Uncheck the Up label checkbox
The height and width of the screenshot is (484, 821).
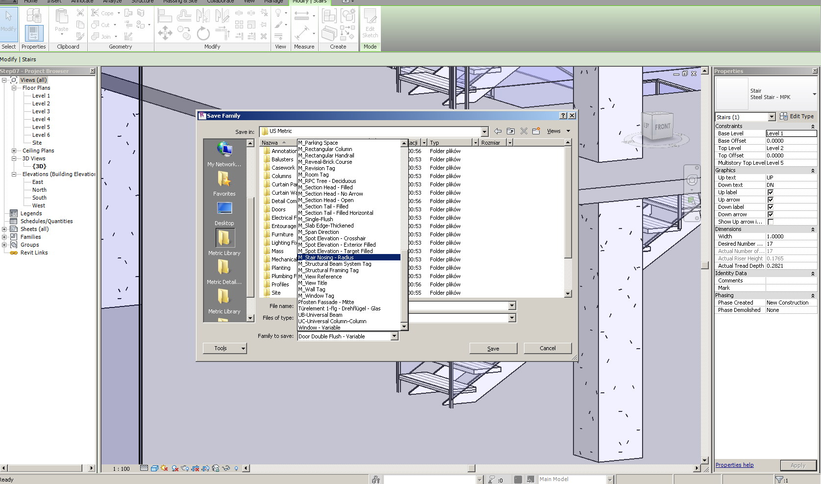click(x=771, y=192)
